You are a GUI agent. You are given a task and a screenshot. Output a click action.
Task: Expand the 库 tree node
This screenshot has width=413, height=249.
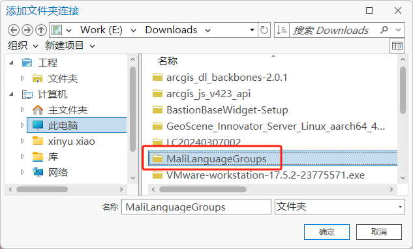click(22, 157)
